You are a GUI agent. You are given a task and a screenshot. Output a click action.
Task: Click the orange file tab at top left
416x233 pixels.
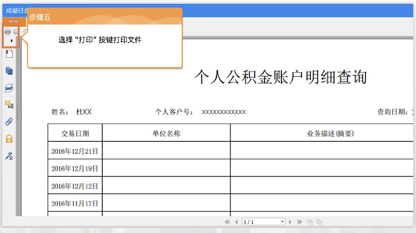coord(14,22)
